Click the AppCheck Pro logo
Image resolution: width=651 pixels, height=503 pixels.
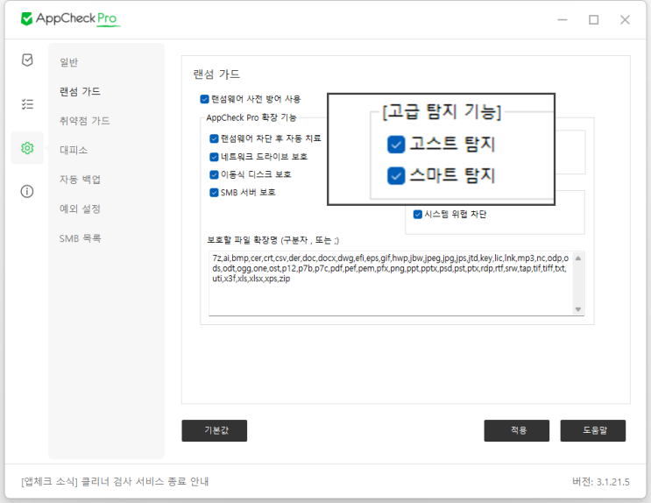[70, 18]
